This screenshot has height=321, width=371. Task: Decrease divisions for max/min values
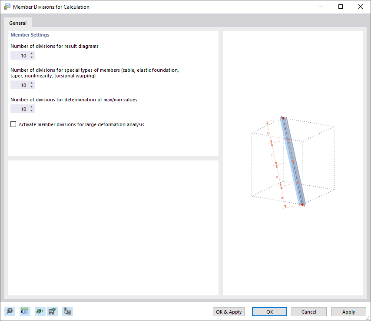31,111
